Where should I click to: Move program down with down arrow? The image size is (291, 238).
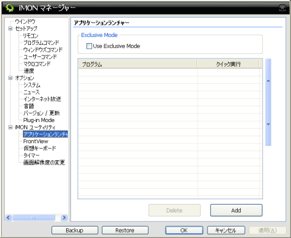click(268, 124)
